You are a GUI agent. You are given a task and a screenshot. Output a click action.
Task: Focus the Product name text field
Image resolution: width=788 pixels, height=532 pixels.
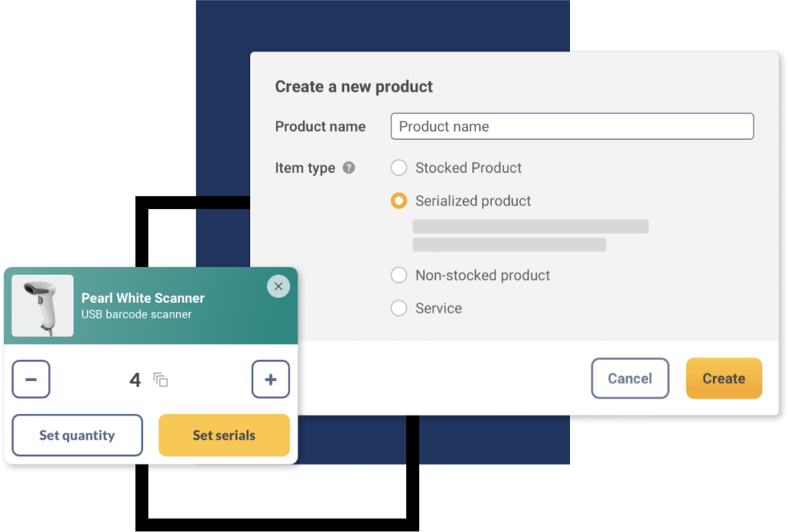(x=572, y=126)
